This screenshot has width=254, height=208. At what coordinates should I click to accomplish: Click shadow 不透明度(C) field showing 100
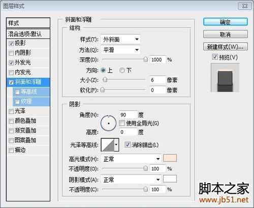click(157, 189)
